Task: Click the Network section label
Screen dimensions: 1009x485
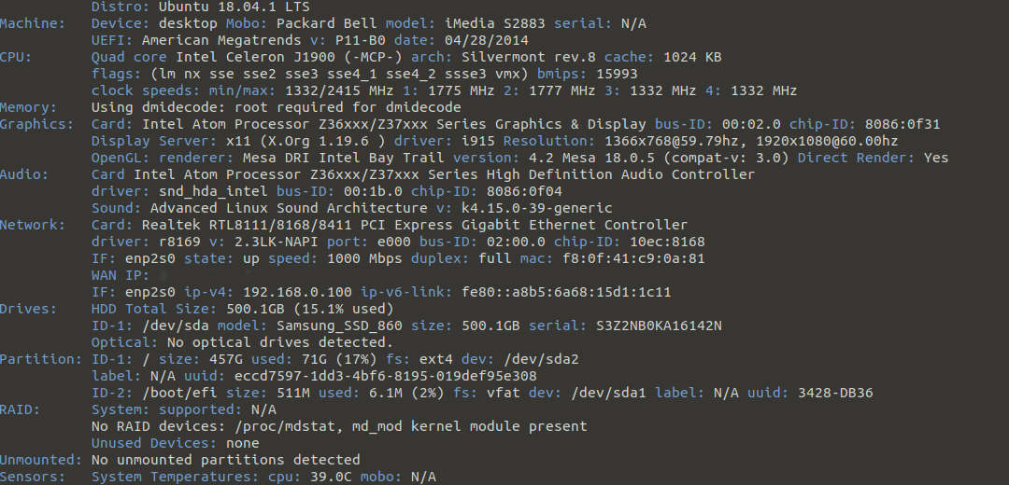Action: 33,225
